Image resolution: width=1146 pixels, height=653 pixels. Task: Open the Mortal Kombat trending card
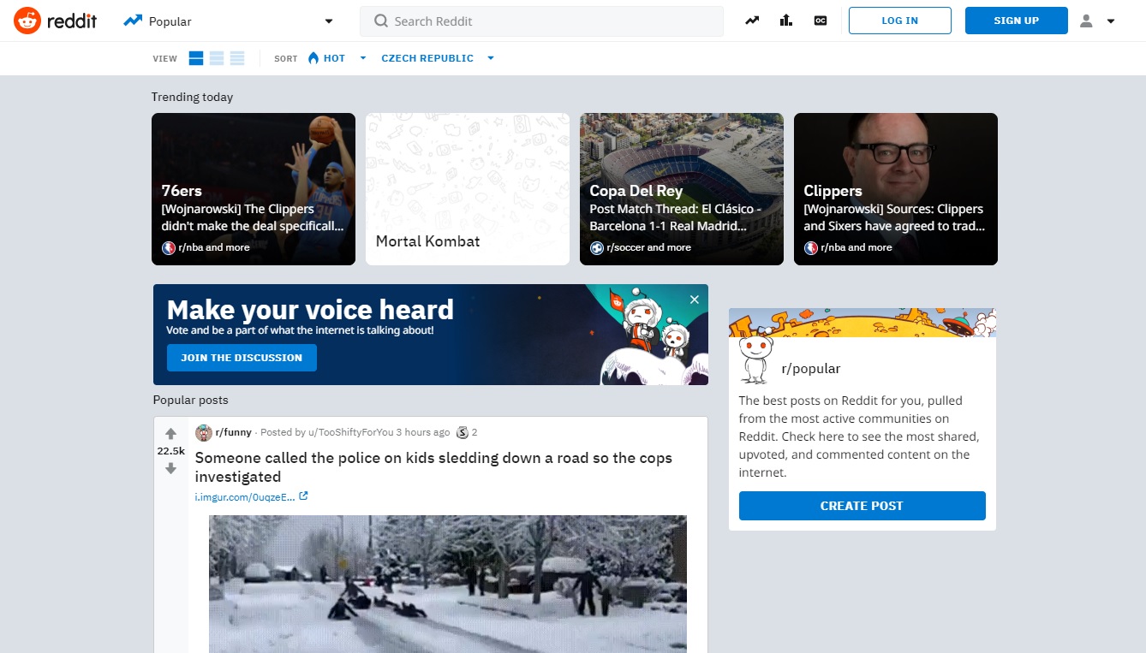468,189
